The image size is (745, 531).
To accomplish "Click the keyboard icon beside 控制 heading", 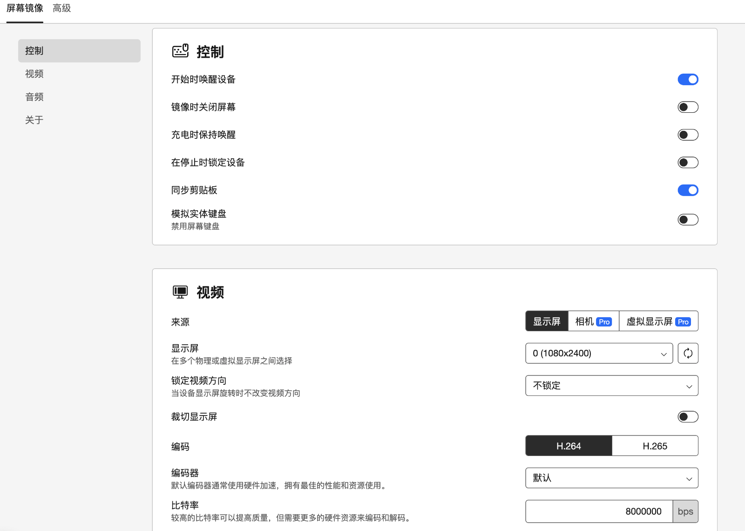I will 180,51.
